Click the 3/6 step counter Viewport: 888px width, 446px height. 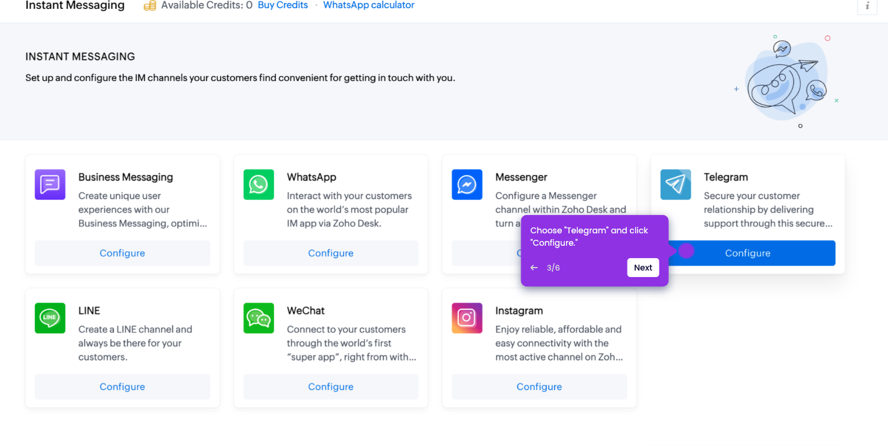tap(554, 268)
